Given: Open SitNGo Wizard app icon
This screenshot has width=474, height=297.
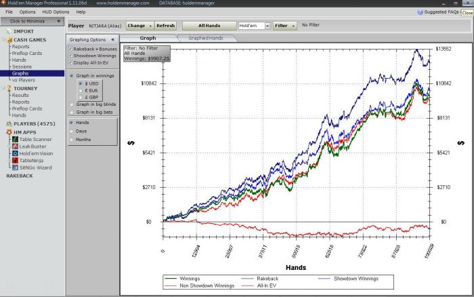Looking at the screenshot, I should (15, 167).
